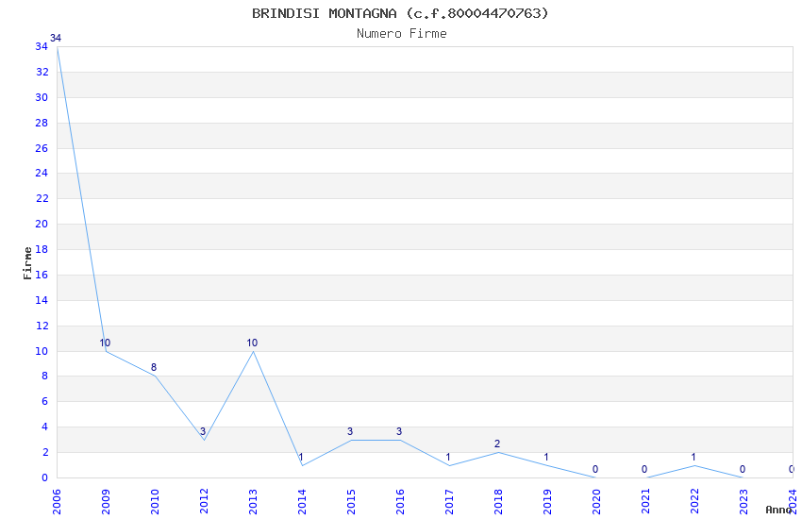This screenshot has width=802, height=519.
Task: Pick year 2023 on the x-axis
Action: [744, 502]
